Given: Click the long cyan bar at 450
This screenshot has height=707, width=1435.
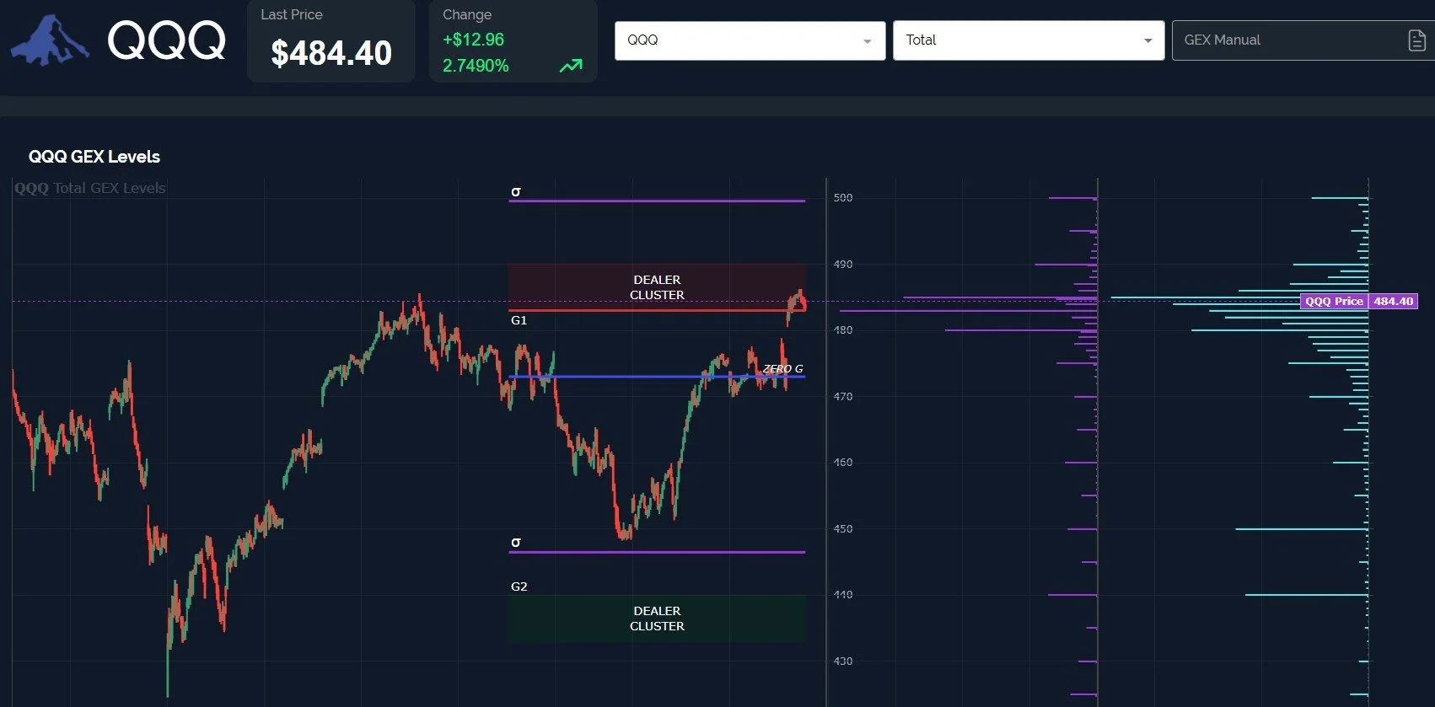Looking at the screenshot, I should point(1302,529).
